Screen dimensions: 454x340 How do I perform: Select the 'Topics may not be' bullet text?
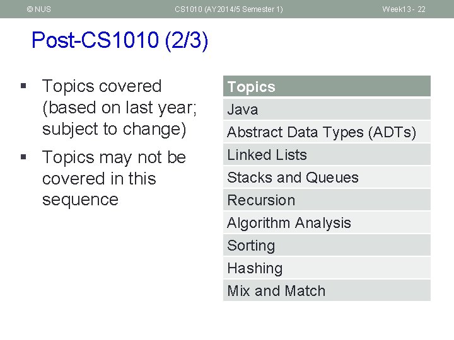[113, 157]
